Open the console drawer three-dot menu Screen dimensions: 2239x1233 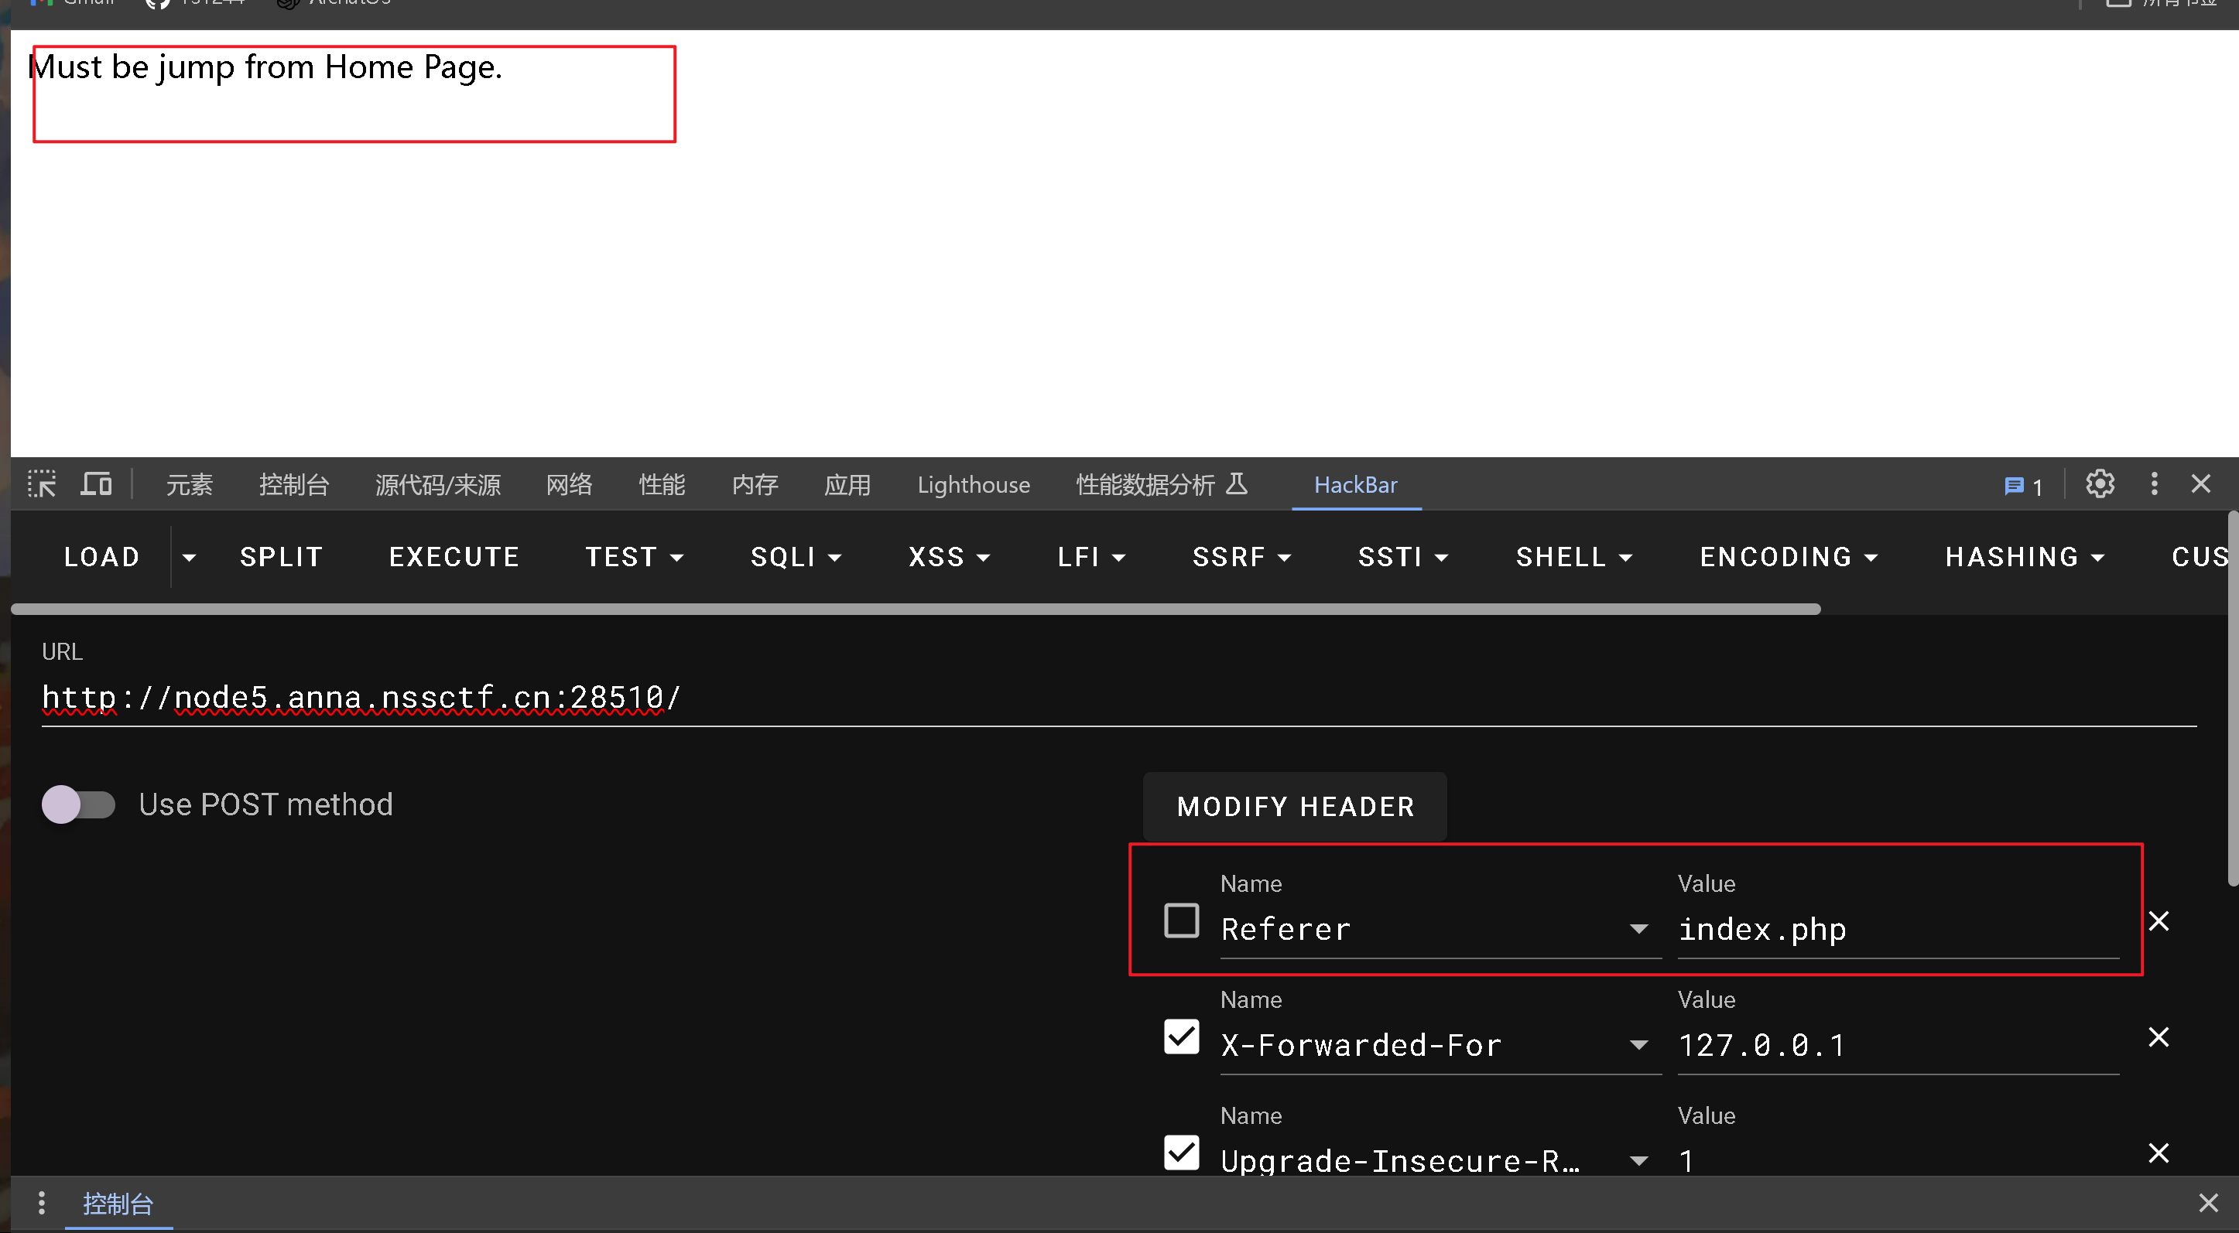41,1203
